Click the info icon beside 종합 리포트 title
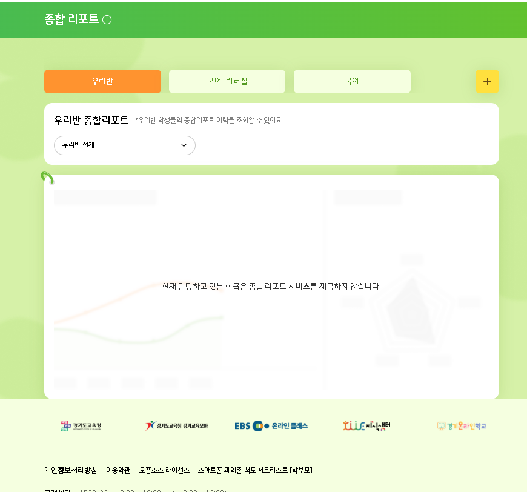 click(x=107, y=19)
